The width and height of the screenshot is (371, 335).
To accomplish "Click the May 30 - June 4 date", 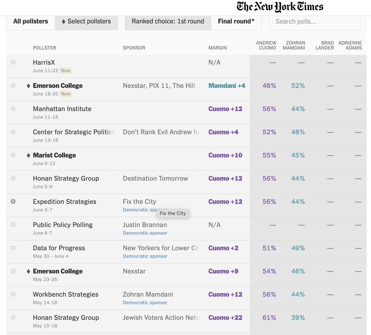I will (51, 256).
